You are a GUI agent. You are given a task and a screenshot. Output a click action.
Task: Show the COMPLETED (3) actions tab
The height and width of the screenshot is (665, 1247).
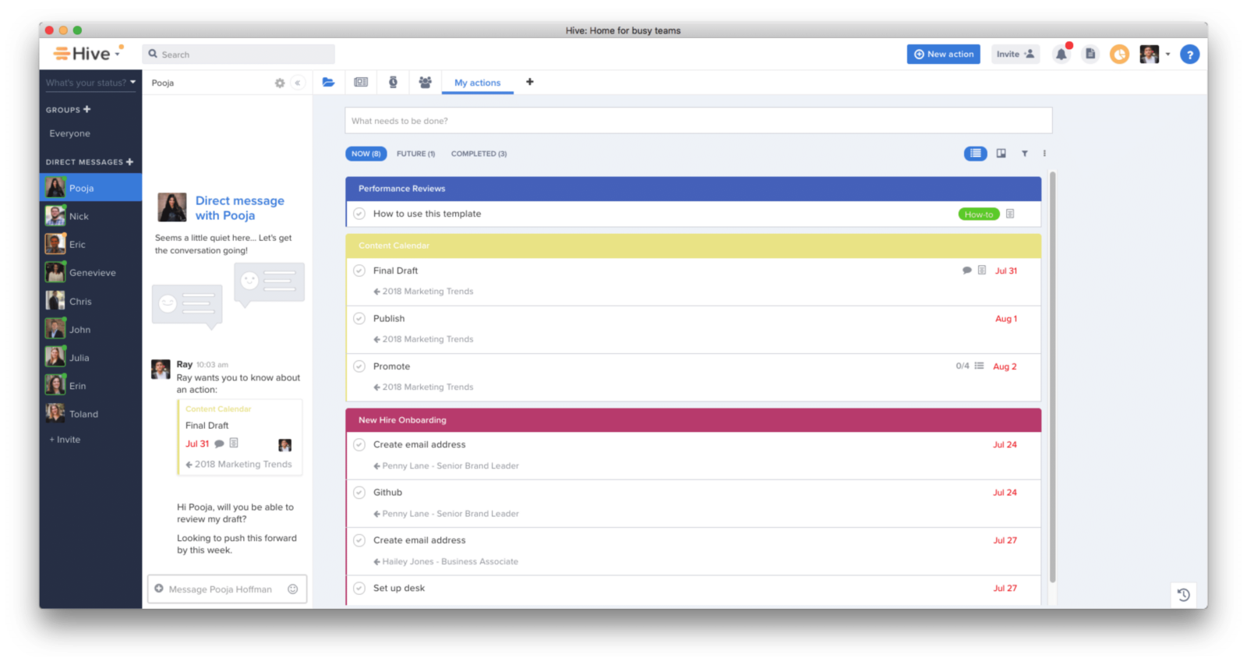pyautogui.click(x=479, y=154)
